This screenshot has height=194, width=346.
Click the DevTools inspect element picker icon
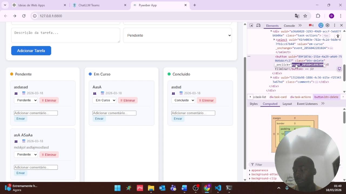coord(251,25)
